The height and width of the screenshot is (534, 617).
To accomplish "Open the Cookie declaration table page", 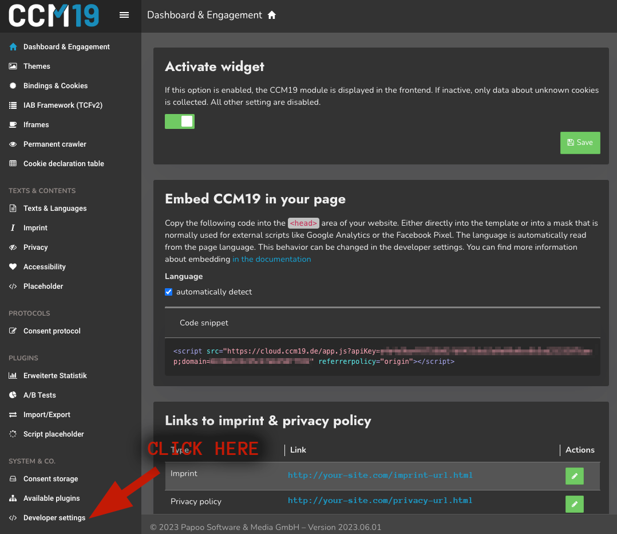I will point(64,163).
